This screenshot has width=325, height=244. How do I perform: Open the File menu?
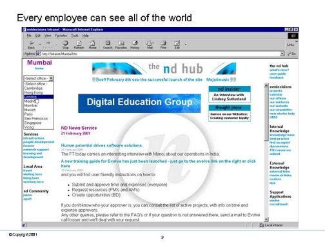coord(29,36)
